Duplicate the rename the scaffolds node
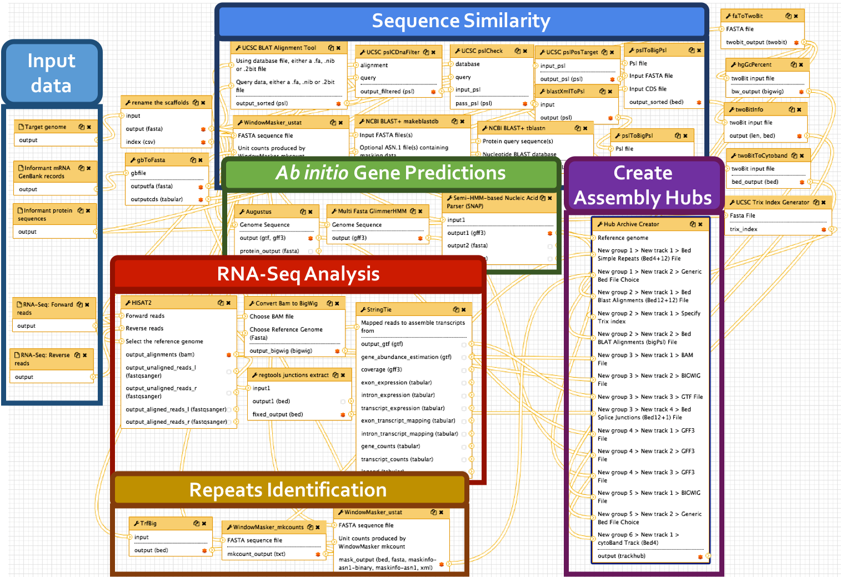 196,102
